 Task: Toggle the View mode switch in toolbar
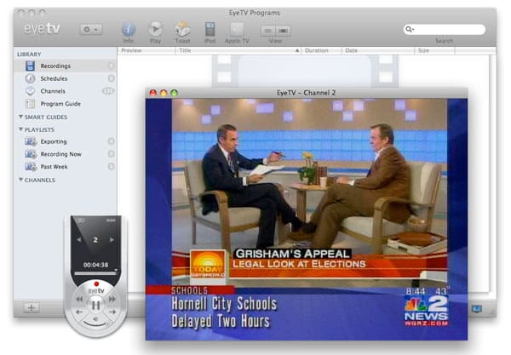click(275, 30)
